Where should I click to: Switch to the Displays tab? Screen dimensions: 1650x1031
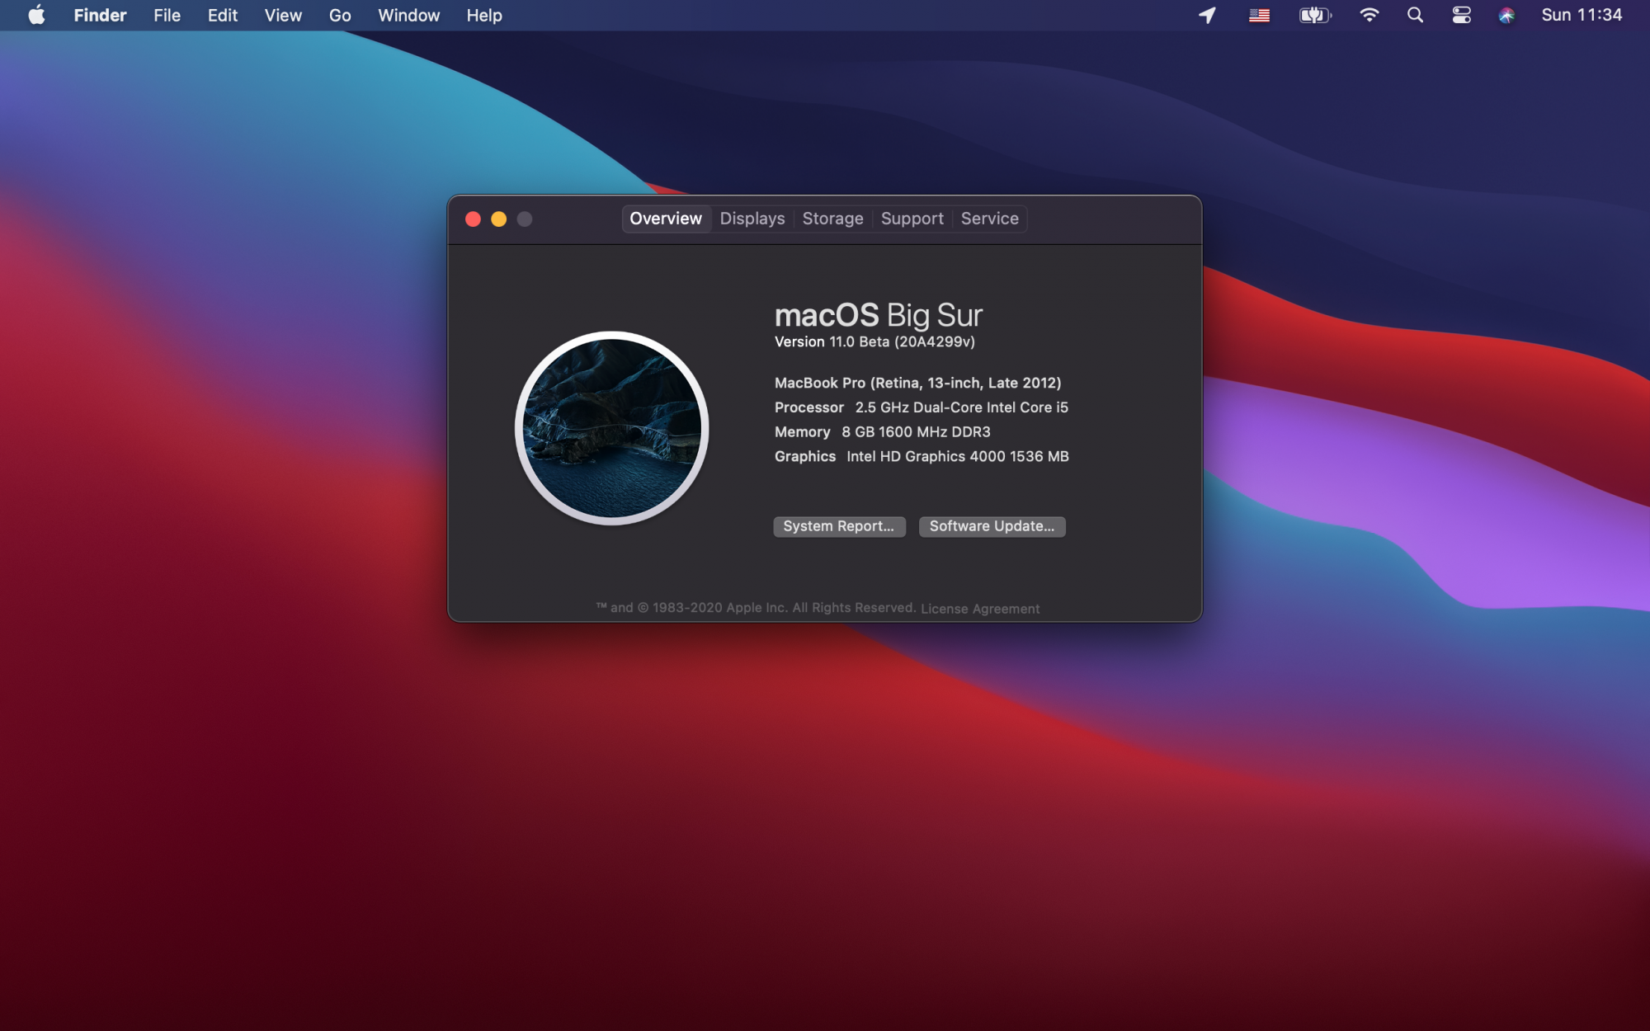[752, 219]
